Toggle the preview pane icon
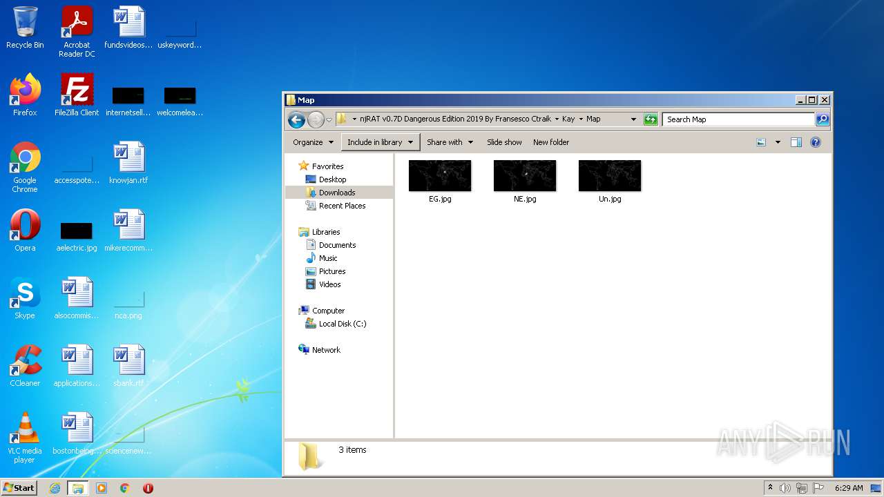This screenshot has width=884, height=497. click(x=796, y=142)
